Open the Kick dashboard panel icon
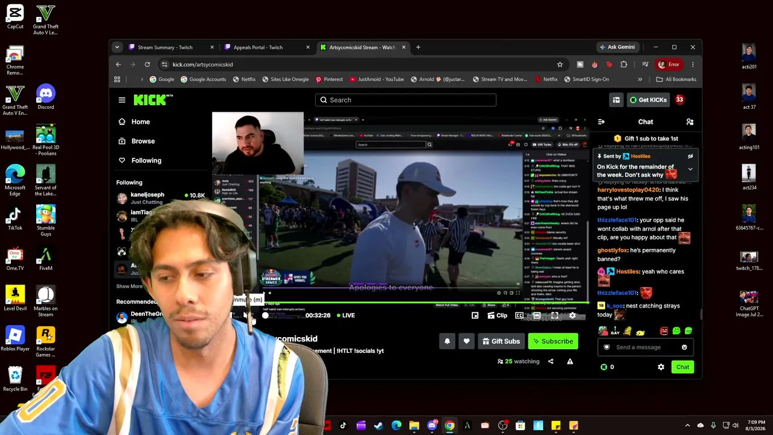 [616, 100]
